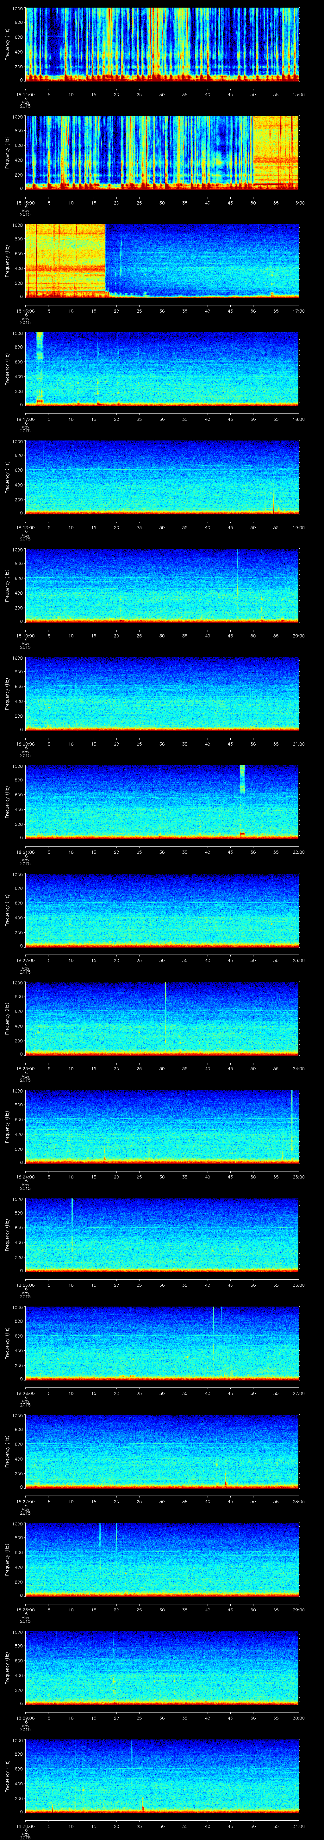Open the spectrogram panel starting at 18:14:00
The image size is (324, 1840).
(x=162, y=44)
